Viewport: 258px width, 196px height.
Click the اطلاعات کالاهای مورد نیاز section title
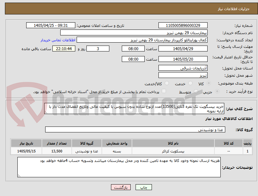[229, 119]
